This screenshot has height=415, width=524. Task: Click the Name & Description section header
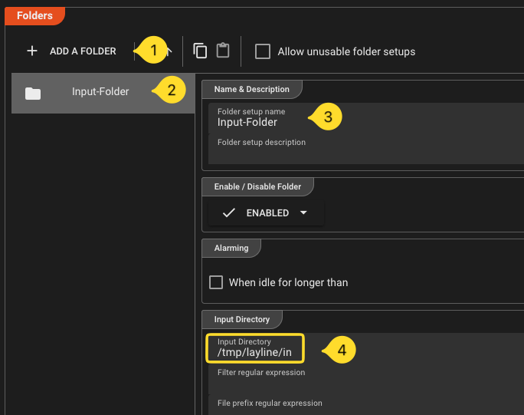pyautogui.click(x=251, y=89)
